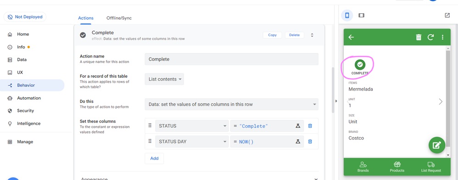Click the Delete button for Complete action
458x180 pixels.
(295, 35)
